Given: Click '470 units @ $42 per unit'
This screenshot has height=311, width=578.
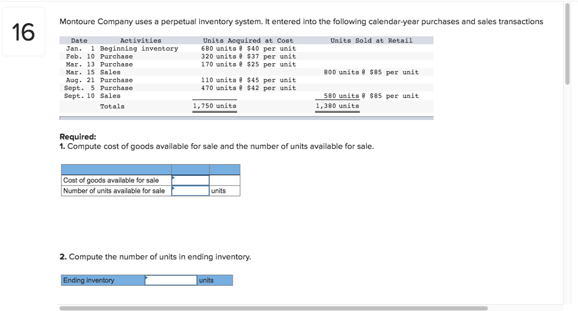Looking at the screenshot, I should click(x=248, y=88).
